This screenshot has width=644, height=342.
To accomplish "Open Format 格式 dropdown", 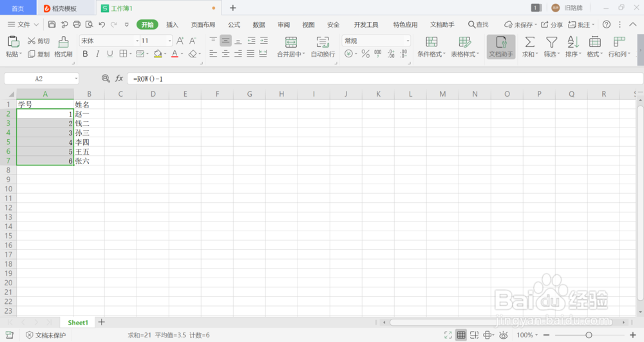I will tap(594, 46).
